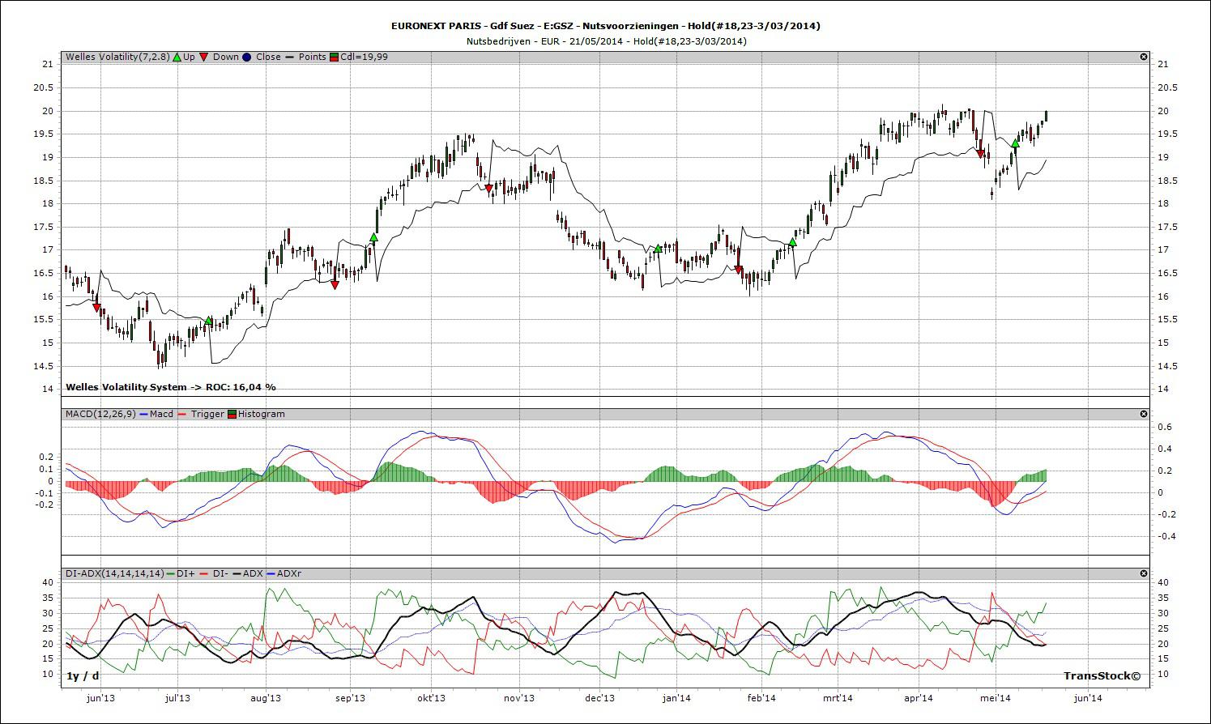Click the blue ADXr legend line

tap(271, 573)
